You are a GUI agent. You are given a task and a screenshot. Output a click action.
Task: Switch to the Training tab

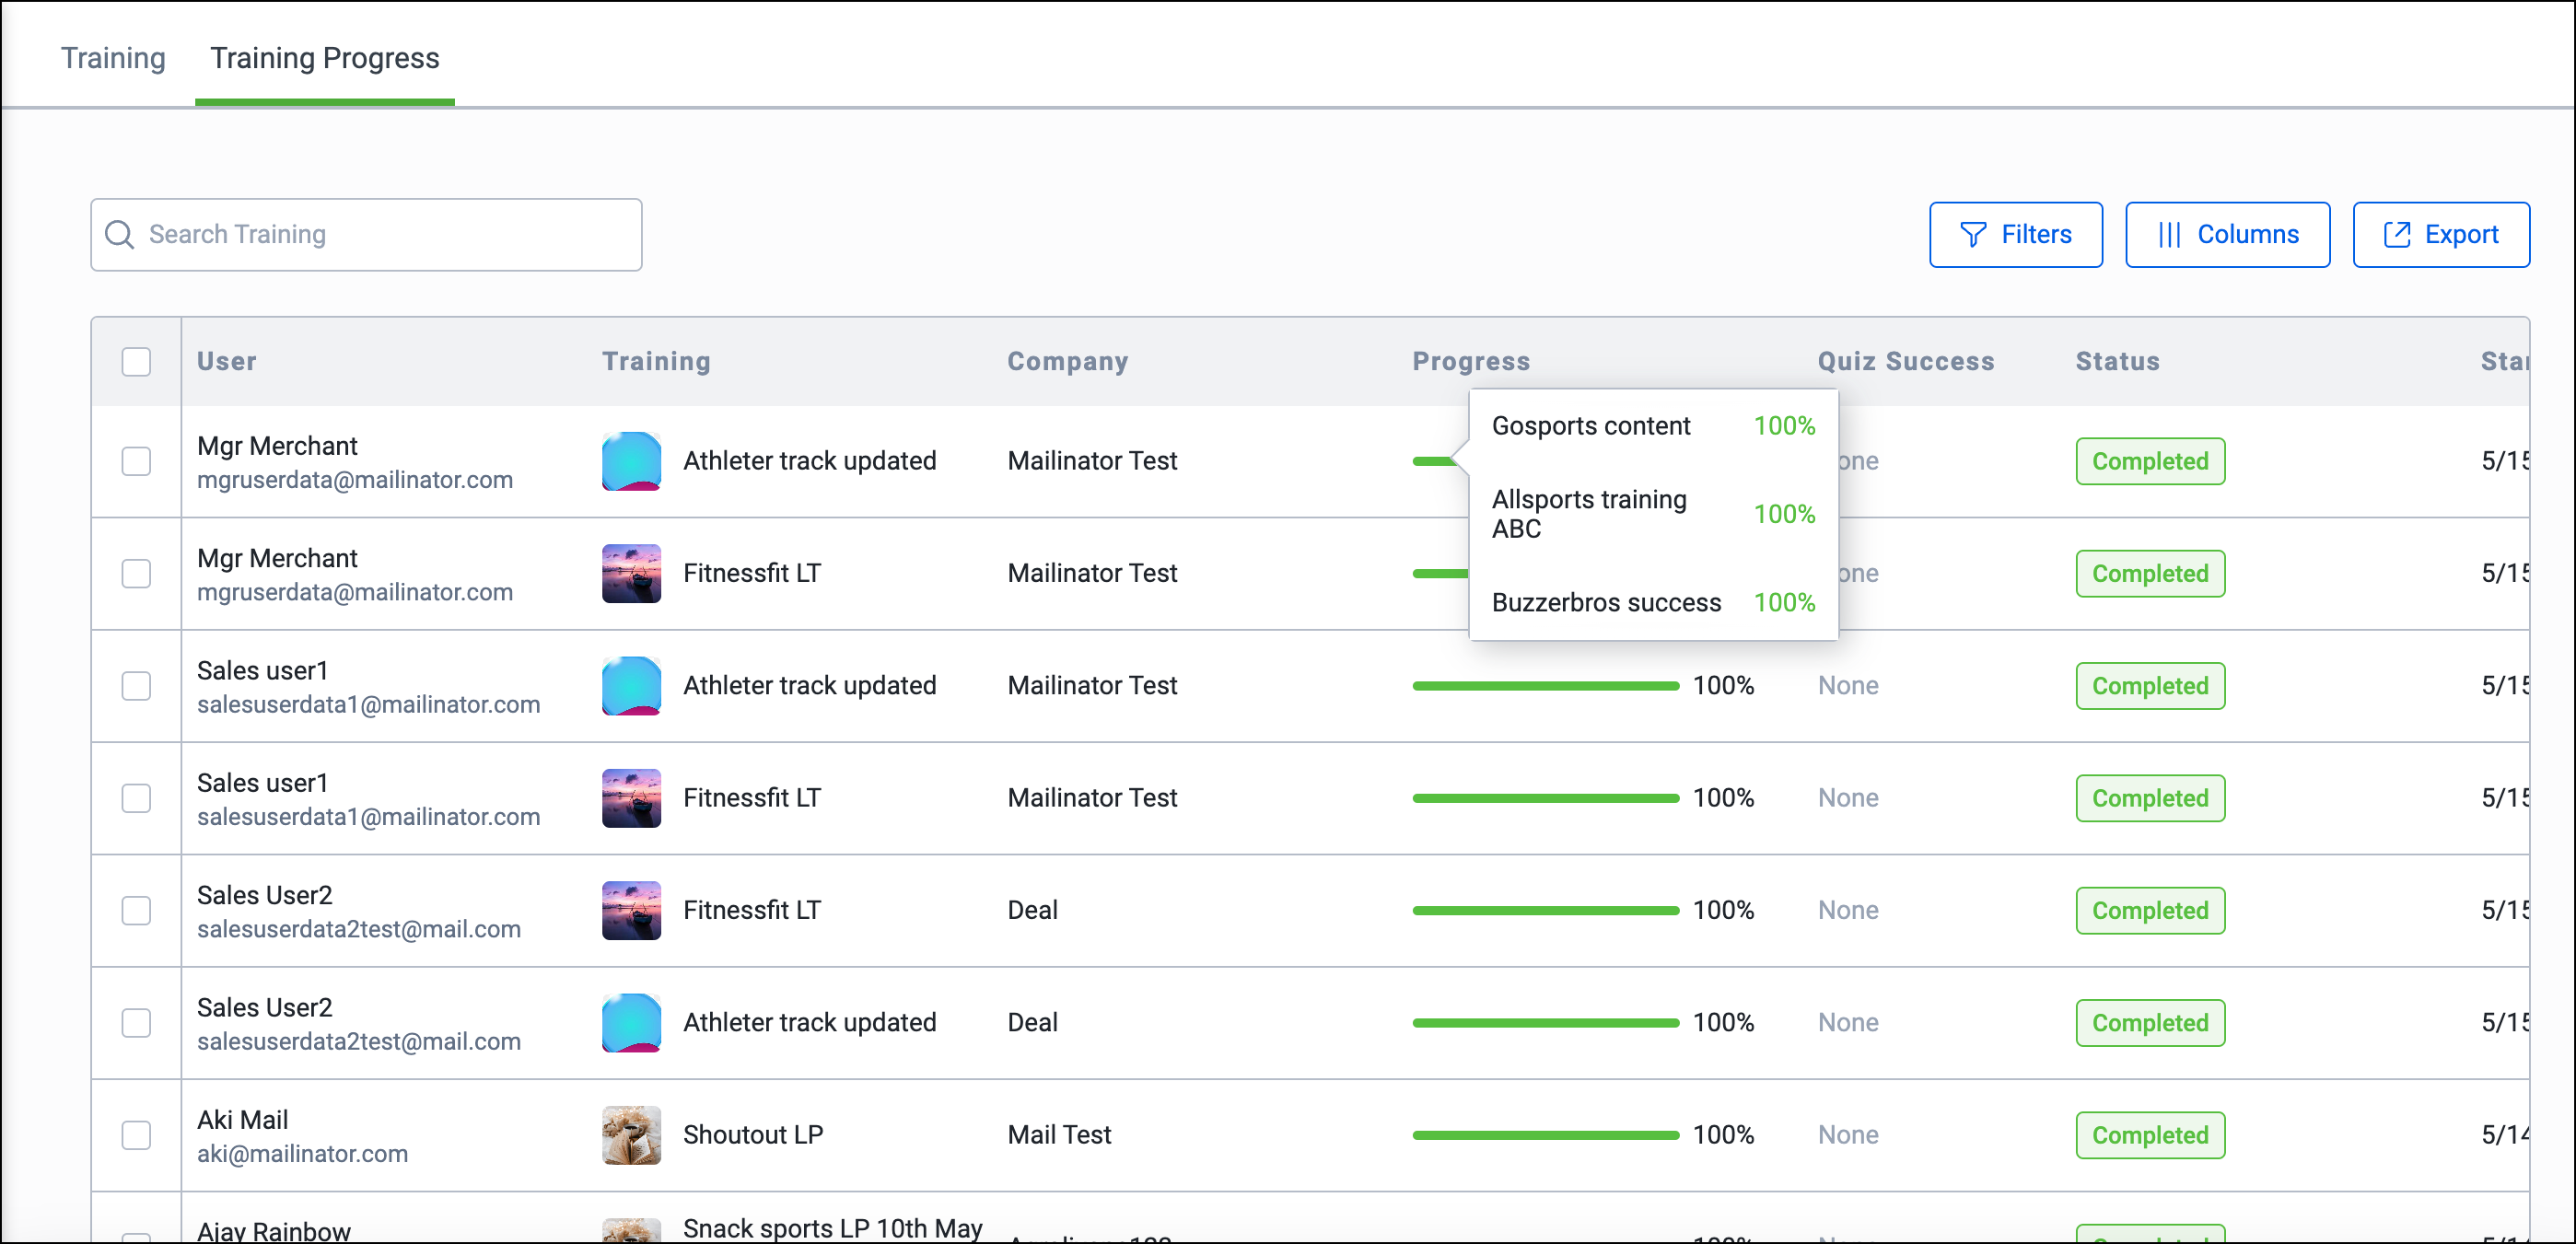tap(113, 58)
